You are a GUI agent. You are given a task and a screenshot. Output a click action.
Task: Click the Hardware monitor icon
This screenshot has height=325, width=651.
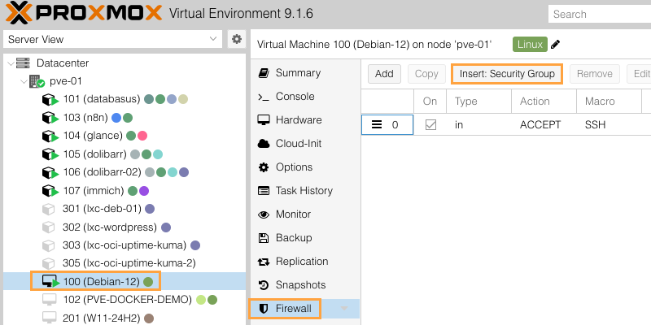point(263,120)
